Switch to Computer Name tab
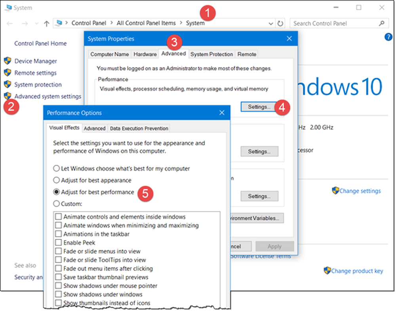The image size is (396, 311). [110, 54]
